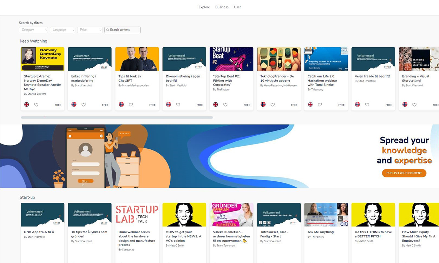Open title 'Omni webinar series about the hardware design'

click(137, 238)
